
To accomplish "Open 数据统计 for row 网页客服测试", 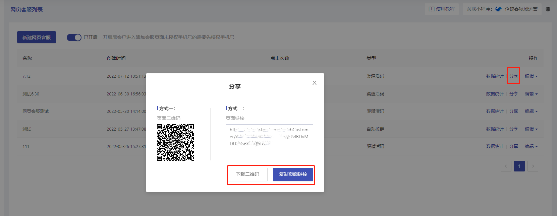I will click(495, 111).
